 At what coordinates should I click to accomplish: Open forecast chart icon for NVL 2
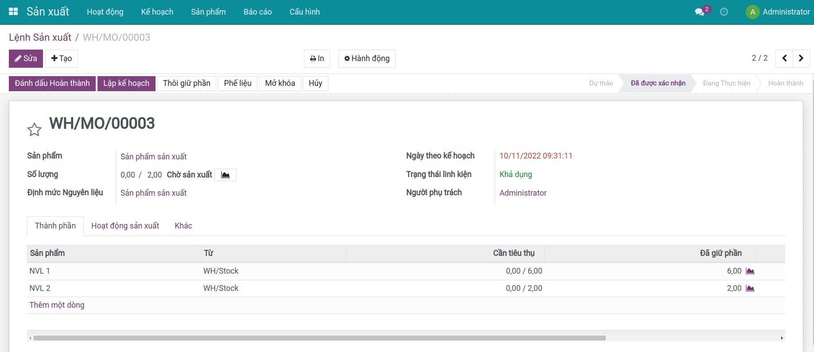click(x=750, y=288)
